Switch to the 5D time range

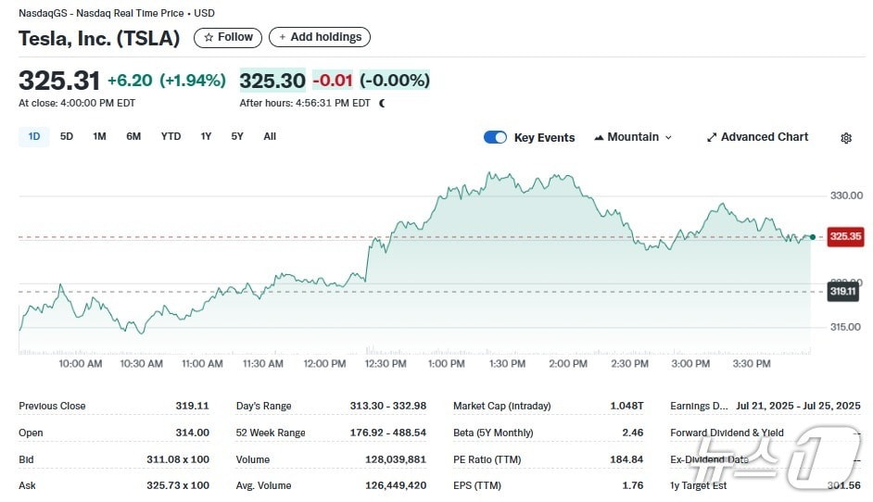(x=67, y=136)
